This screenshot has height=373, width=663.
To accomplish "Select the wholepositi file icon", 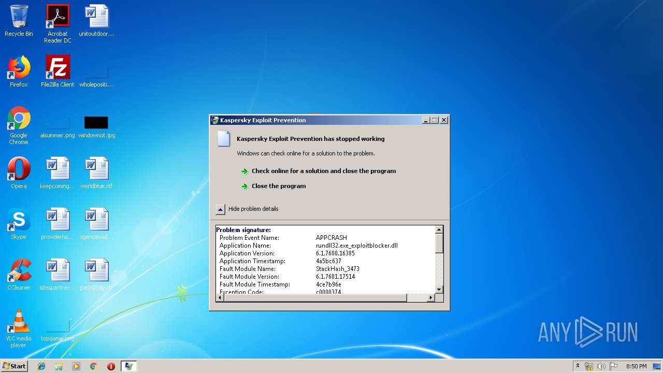I will (96, 75).
